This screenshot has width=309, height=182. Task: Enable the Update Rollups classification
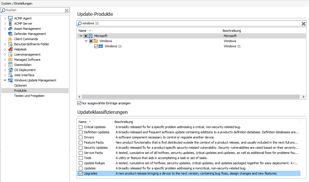80,163
